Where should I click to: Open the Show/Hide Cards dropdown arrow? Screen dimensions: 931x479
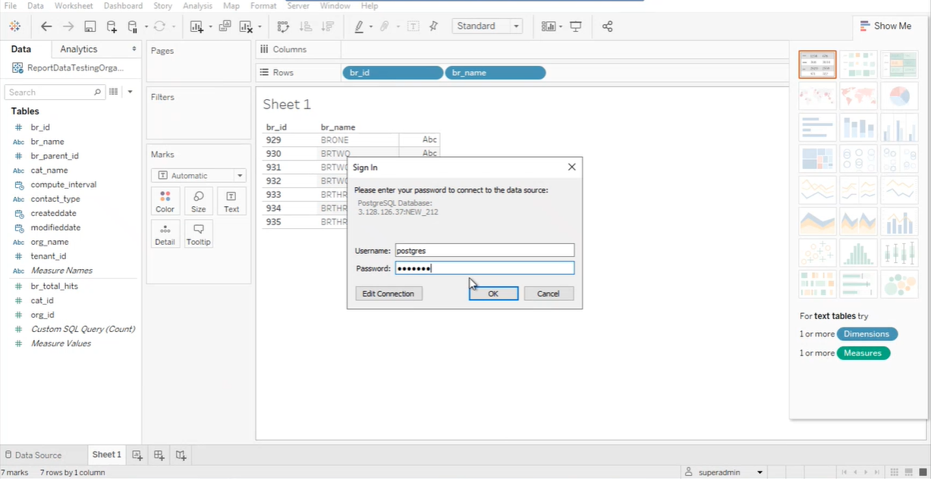pyautogui.click(x=561, y=27)
